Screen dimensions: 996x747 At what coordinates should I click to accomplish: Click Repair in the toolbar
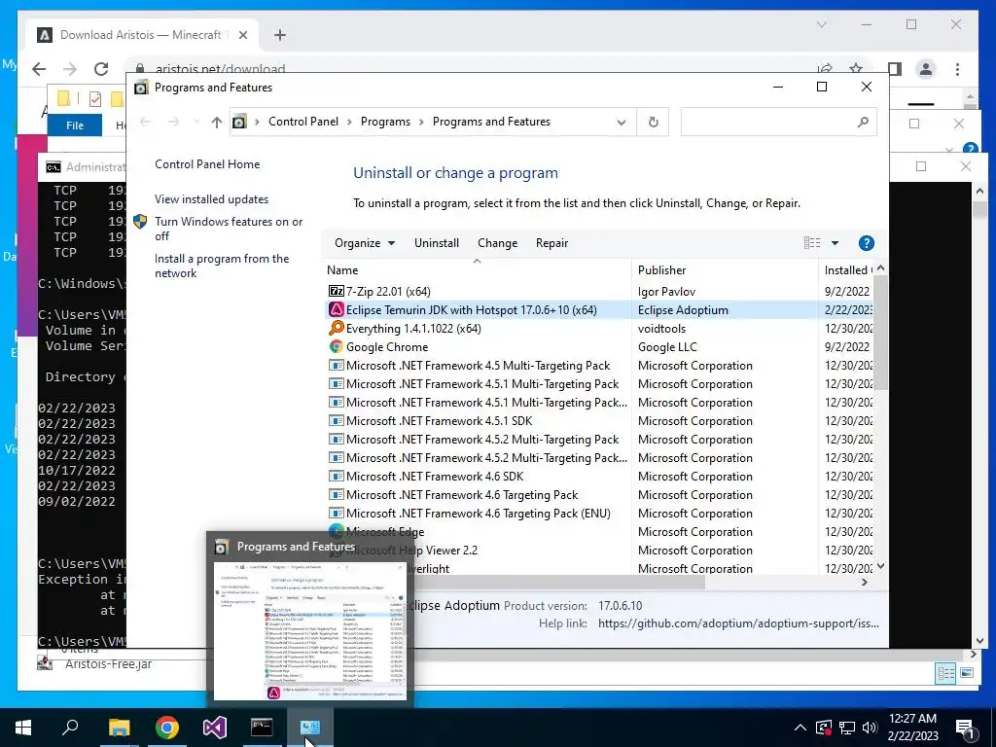551,243
